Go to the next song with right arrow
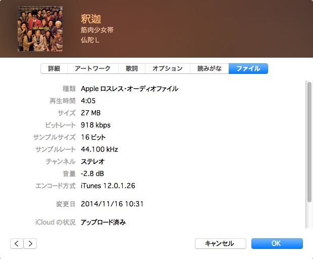 30,243
